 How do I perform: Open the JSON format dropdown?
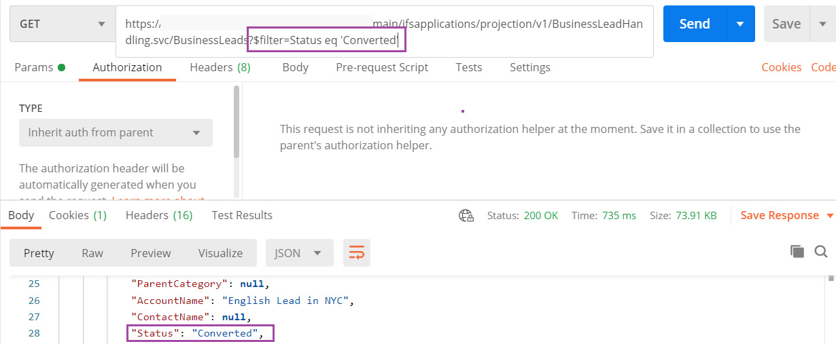(299, 253)
